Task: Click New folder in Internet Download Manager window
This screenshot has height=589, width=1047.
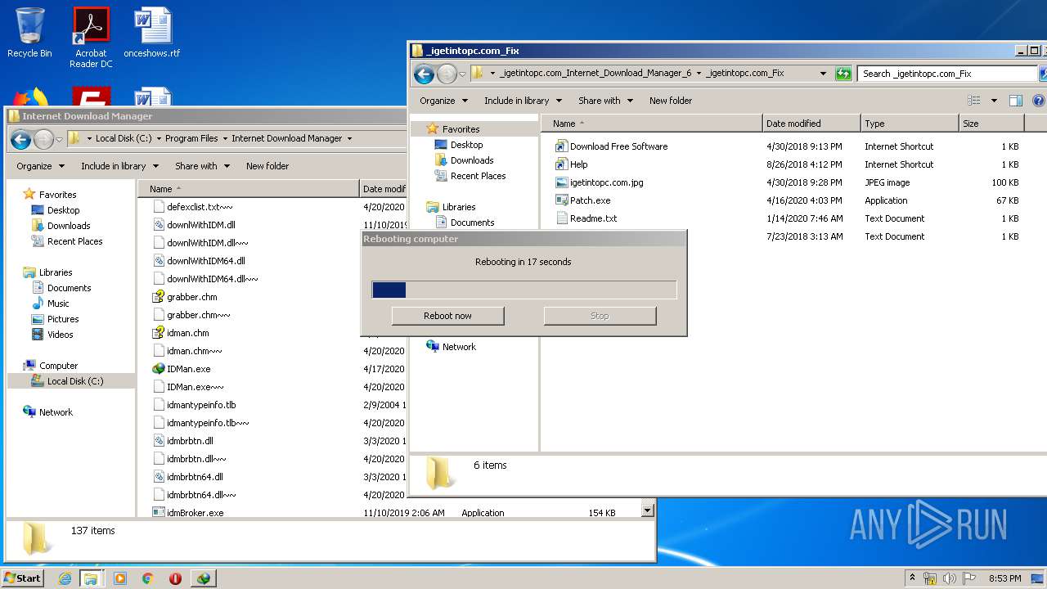Action: point(267,166)
